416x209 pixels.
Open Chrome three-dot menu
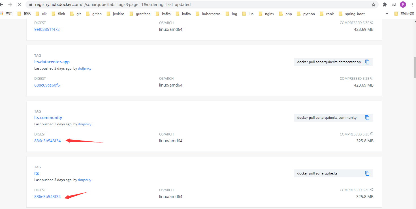tap(412, 5)
